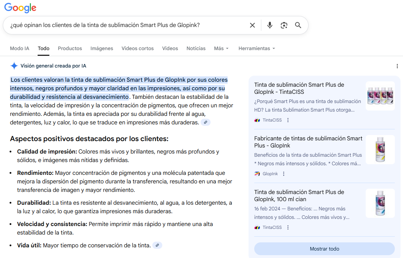The height and width of the screenshot is (258, 403).
Task: Expand the Herramientas dropdown
Action: (257, 48)
